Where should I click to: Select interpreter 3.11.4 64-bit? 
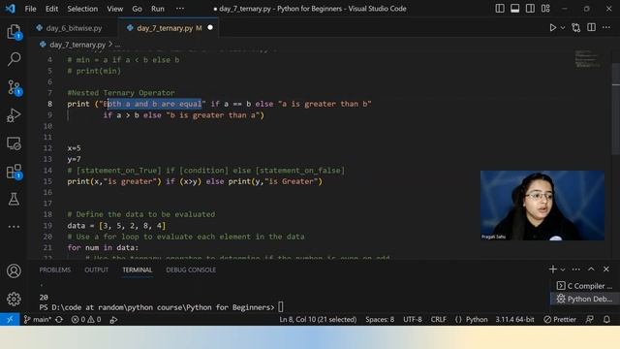click(514, 319)
